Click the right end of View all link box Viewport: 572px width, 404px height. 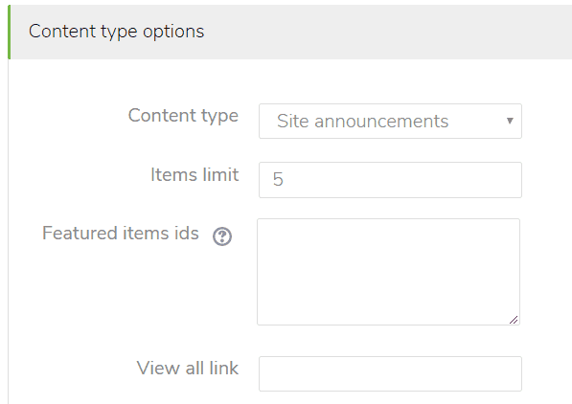(x=503, y=373)
